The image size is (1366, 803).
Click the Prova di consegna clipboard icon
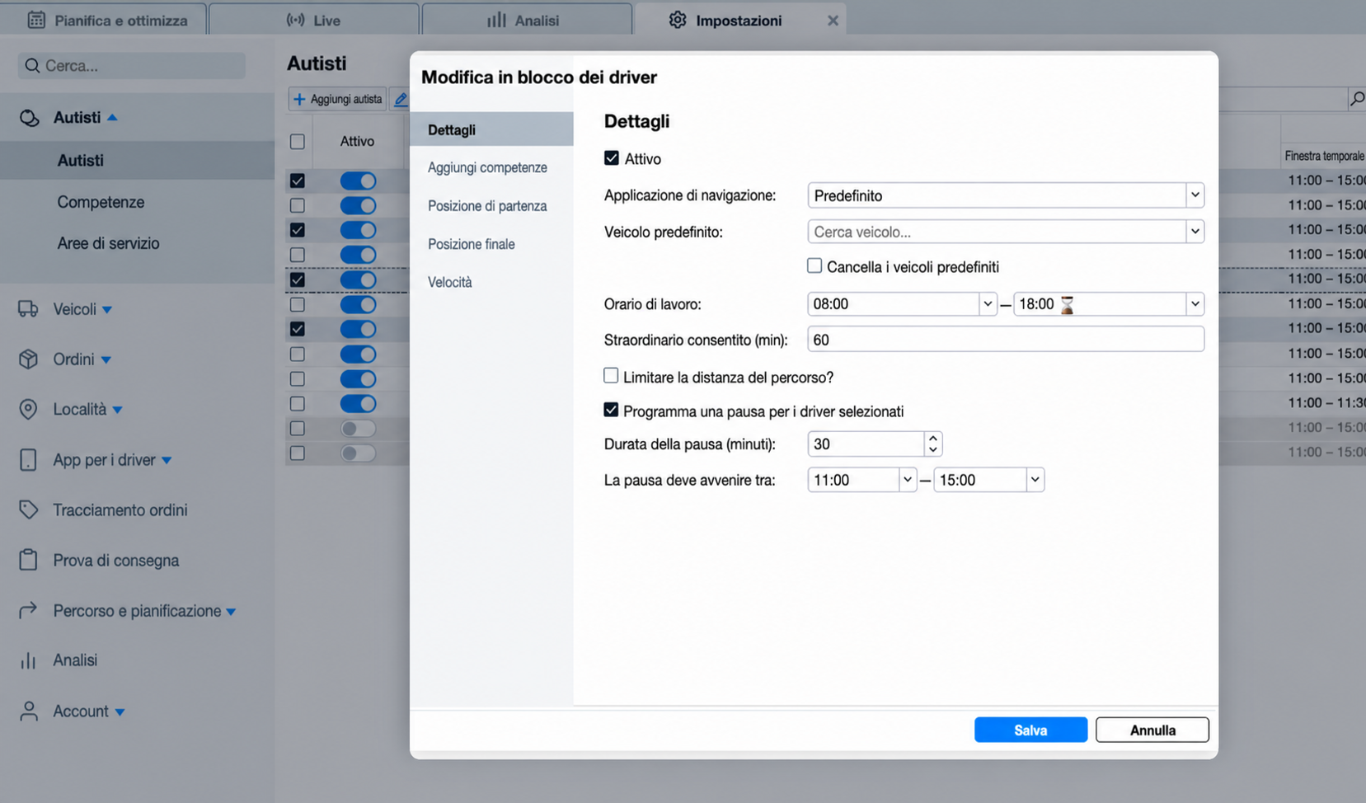[28, 560]
